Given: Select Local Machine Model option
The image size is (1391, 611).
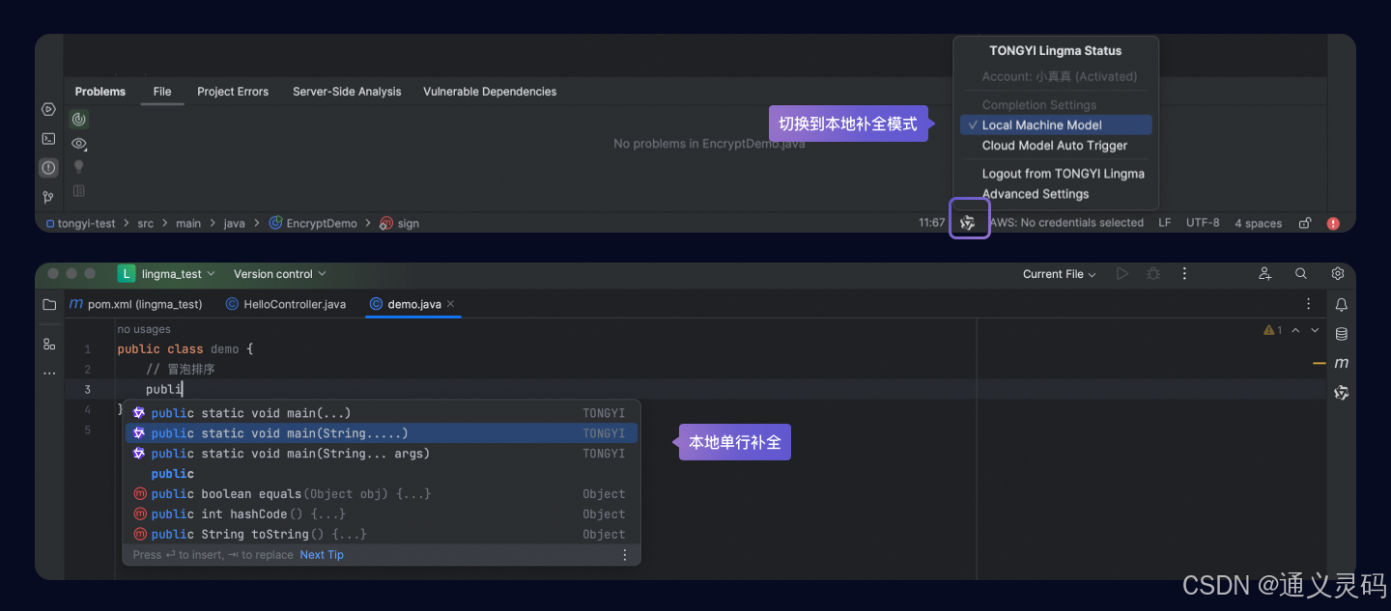Looking at the screenshot, I should pos(1056,125).
